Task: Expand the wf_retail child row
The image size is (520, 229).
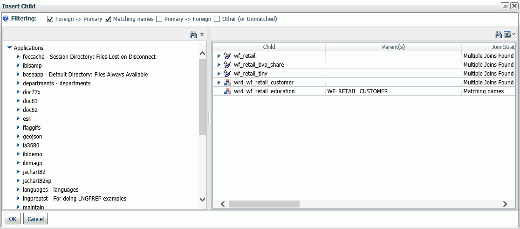Action: [219, 56]
